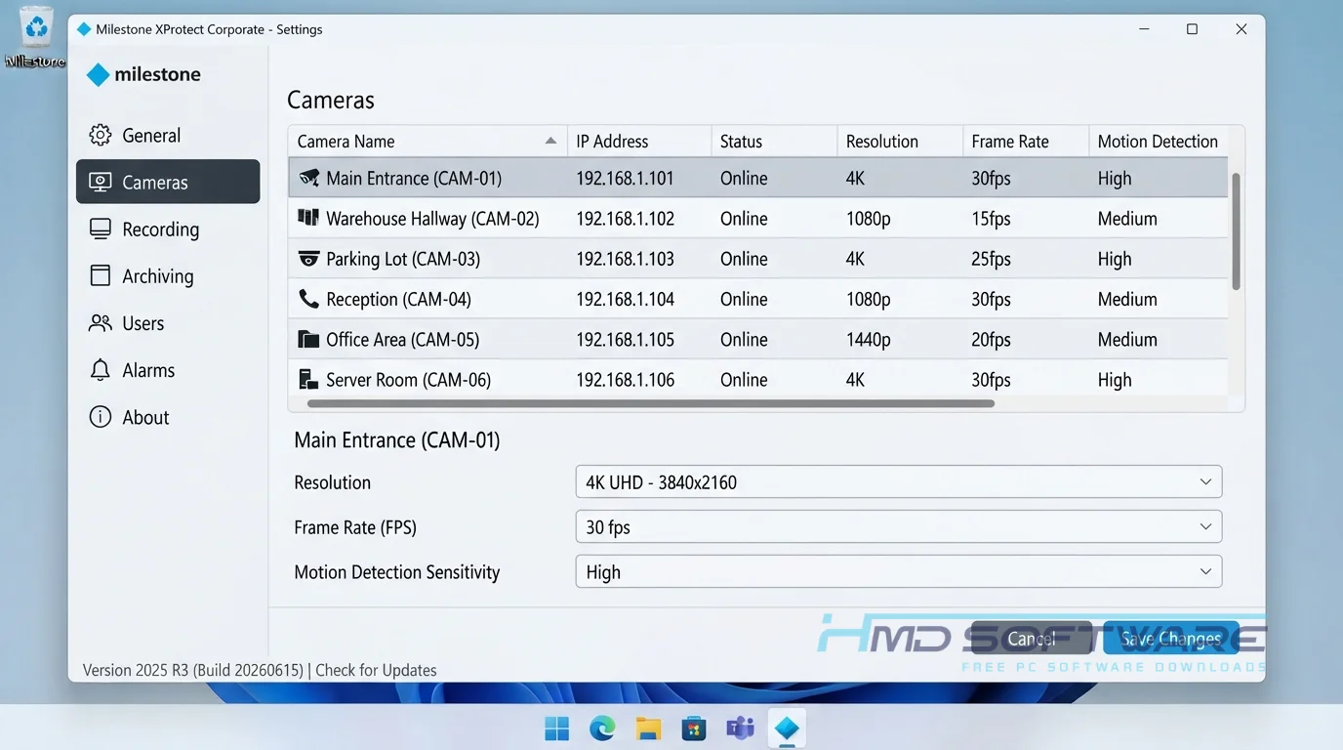Click the 20fps frame rate cell

pos(991,339)
